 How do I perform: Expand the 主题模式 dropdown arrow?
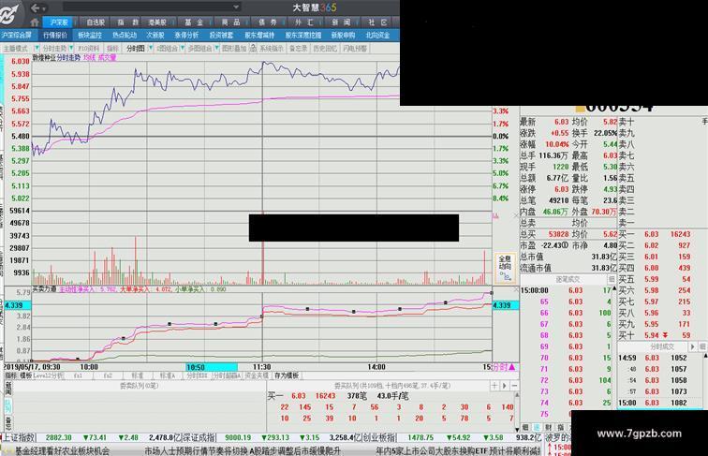tap(37, 48)
